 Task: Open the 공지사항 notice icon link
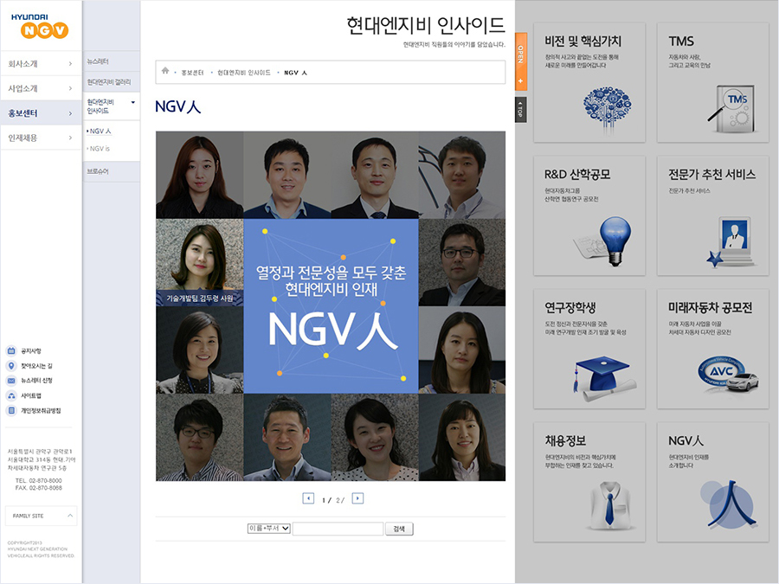point(11,350)
